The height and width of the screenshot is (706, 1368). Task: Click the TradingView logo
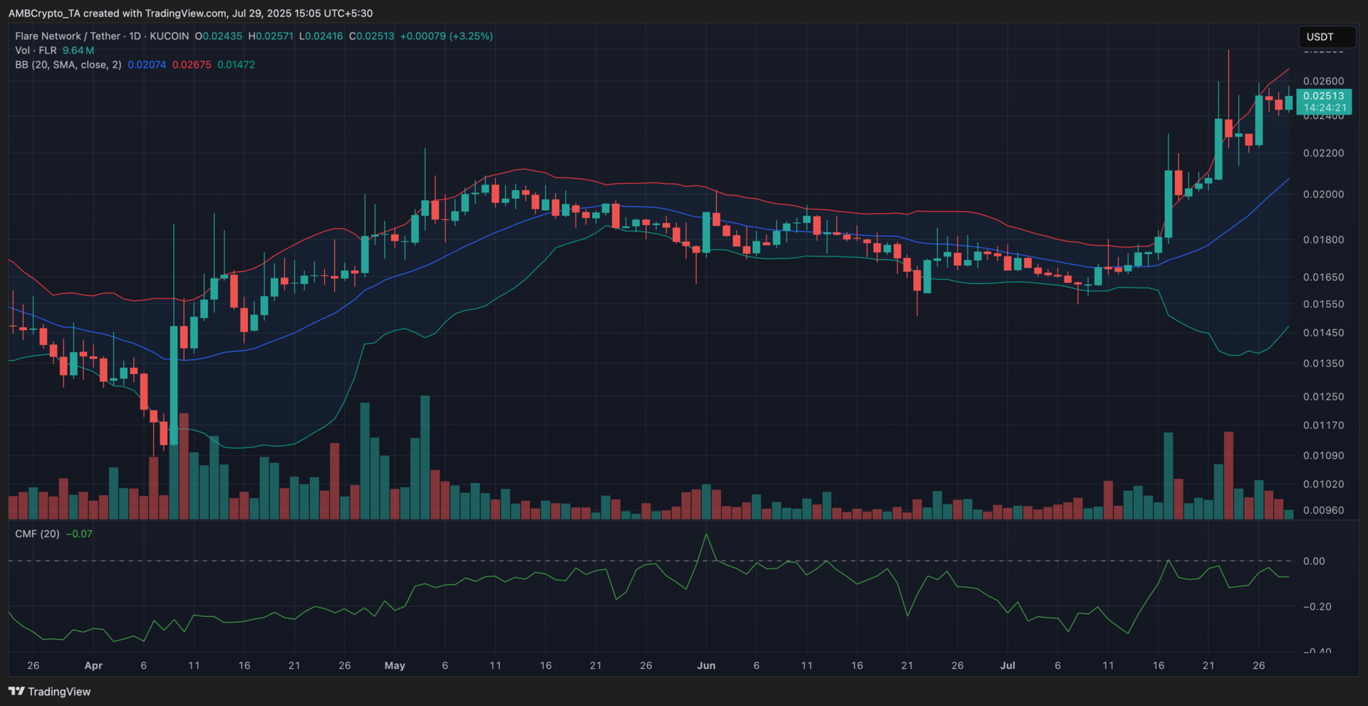49,692
